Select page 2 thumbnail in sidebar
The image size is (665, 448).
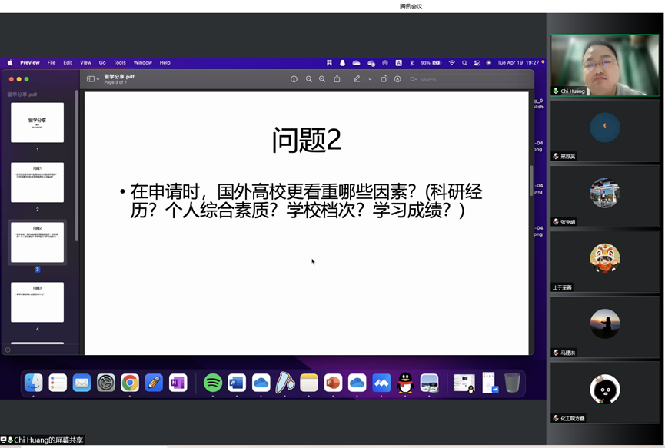(37, 182)
